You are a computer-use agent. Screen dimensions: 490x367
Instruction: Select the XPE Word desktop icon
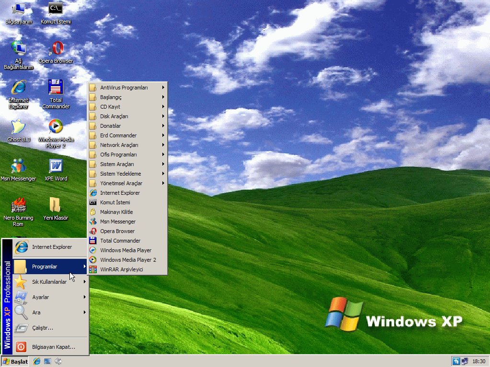point(56,170)
